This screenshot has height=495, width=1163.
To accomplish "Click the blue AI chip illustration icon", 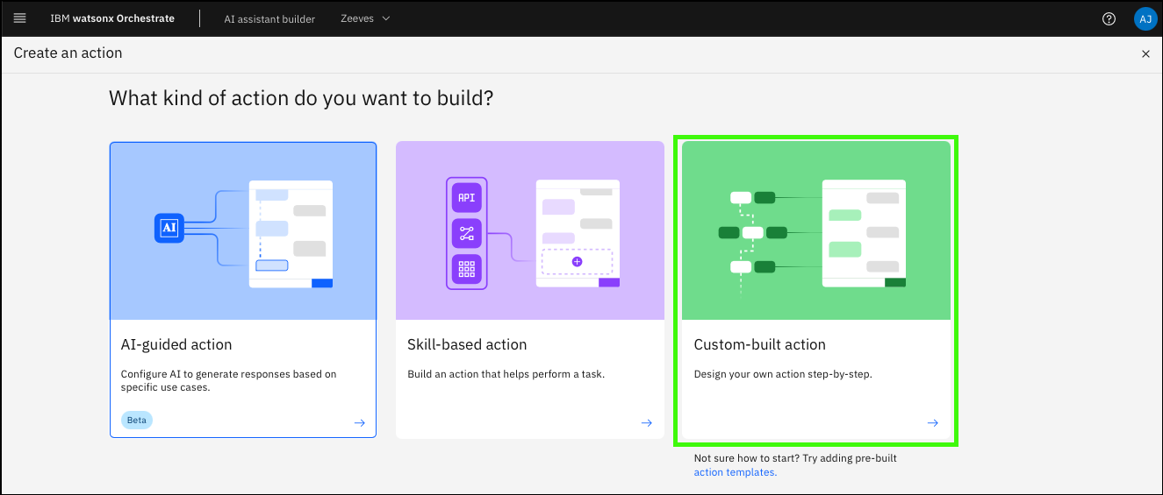I will [x=169, y=228].
